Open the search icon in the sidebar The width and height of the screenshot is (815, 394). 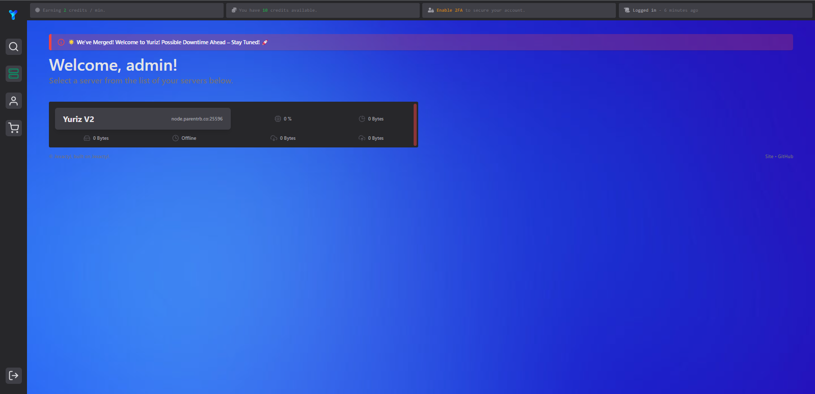14,47
